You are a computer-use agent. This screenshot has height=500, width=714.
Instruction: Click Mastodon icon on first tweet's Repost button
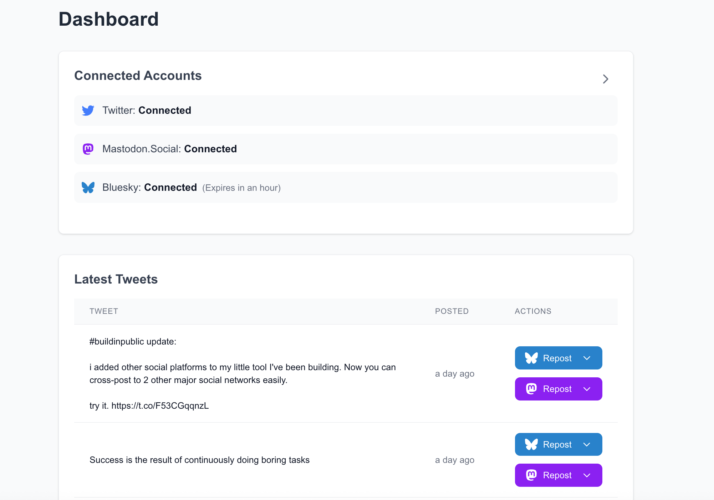531,389
